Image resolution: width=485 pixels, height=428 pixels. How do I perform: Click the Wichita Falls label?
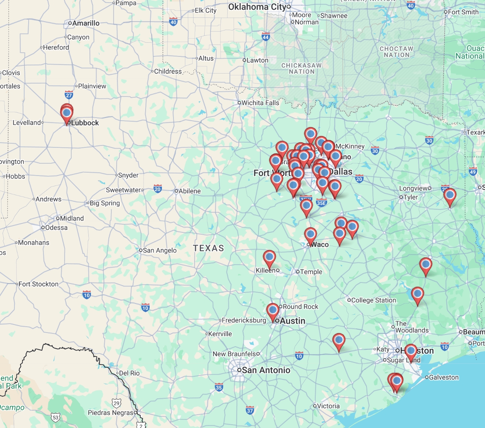(260, 103)
